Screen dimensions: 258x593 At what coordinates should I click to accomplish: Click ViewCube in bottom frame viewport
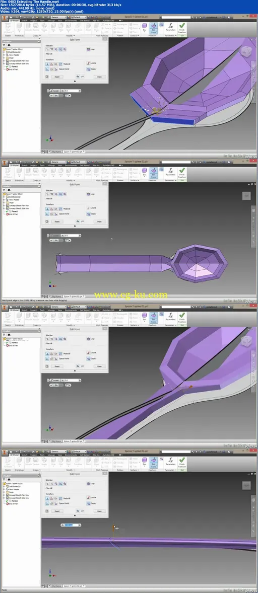246,484
